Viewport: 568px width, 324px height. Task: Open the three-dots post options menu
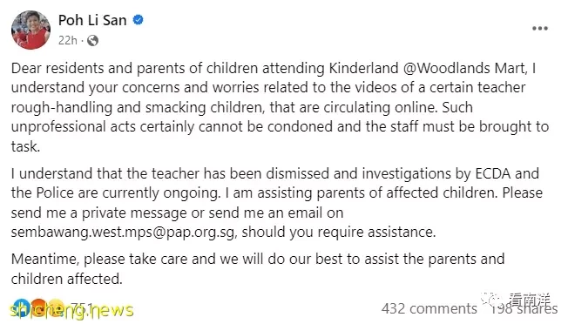[x=540, y=28]
